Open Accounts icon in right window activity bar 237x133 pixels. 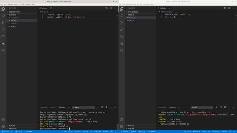point(122,119)
